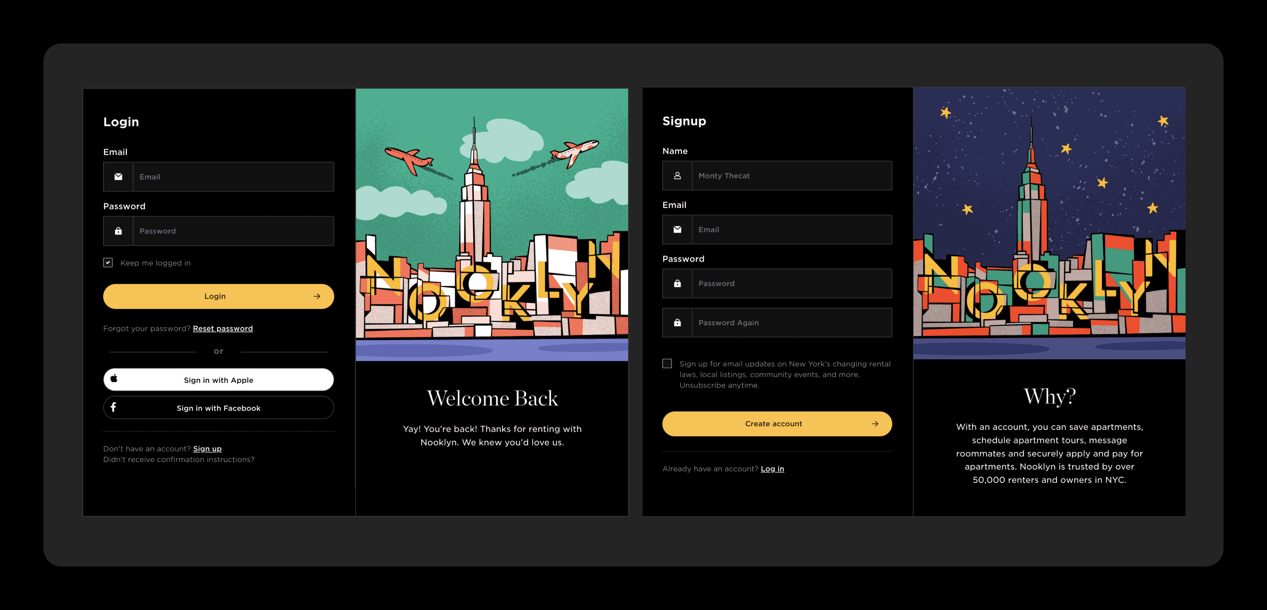The height and width of the screenshot is (610, 1267).
Task: Click the Keep me logged in label
Action: tap(155, 263)
